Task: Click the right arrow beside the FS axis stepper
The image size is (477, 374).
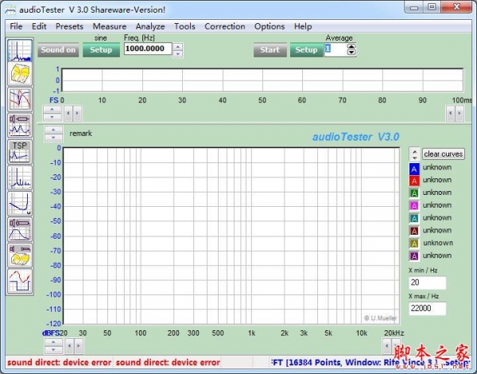Action: click(77, 113)
